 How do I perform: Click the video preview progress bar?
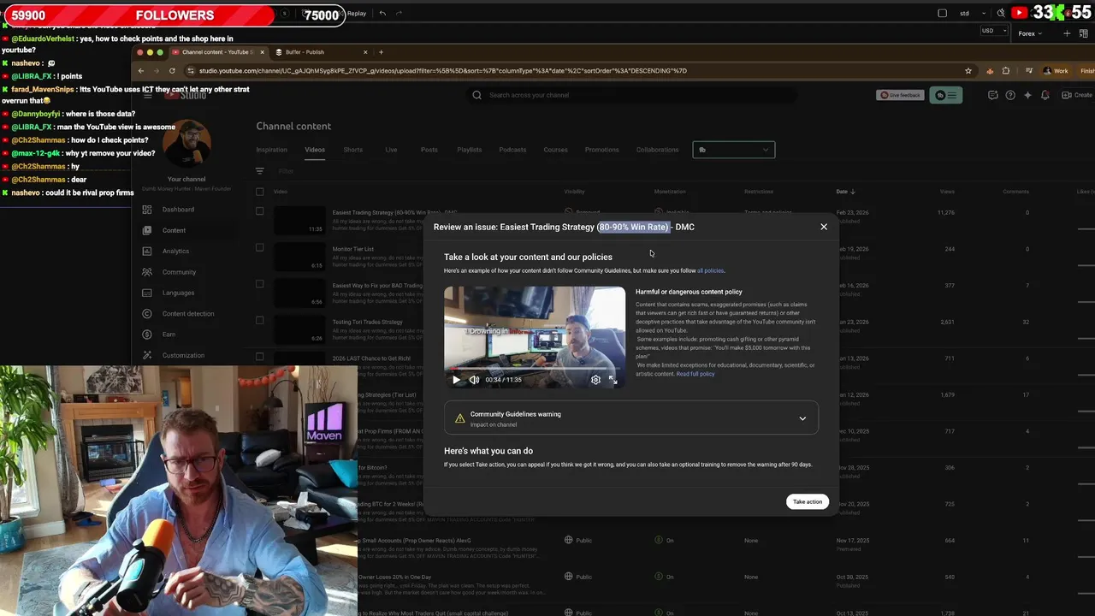coord(535,370)
